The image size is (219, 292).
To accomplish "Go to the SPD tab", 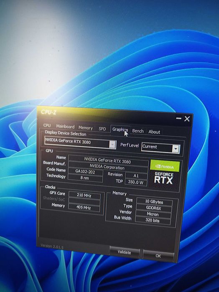I will coord(102,129).
